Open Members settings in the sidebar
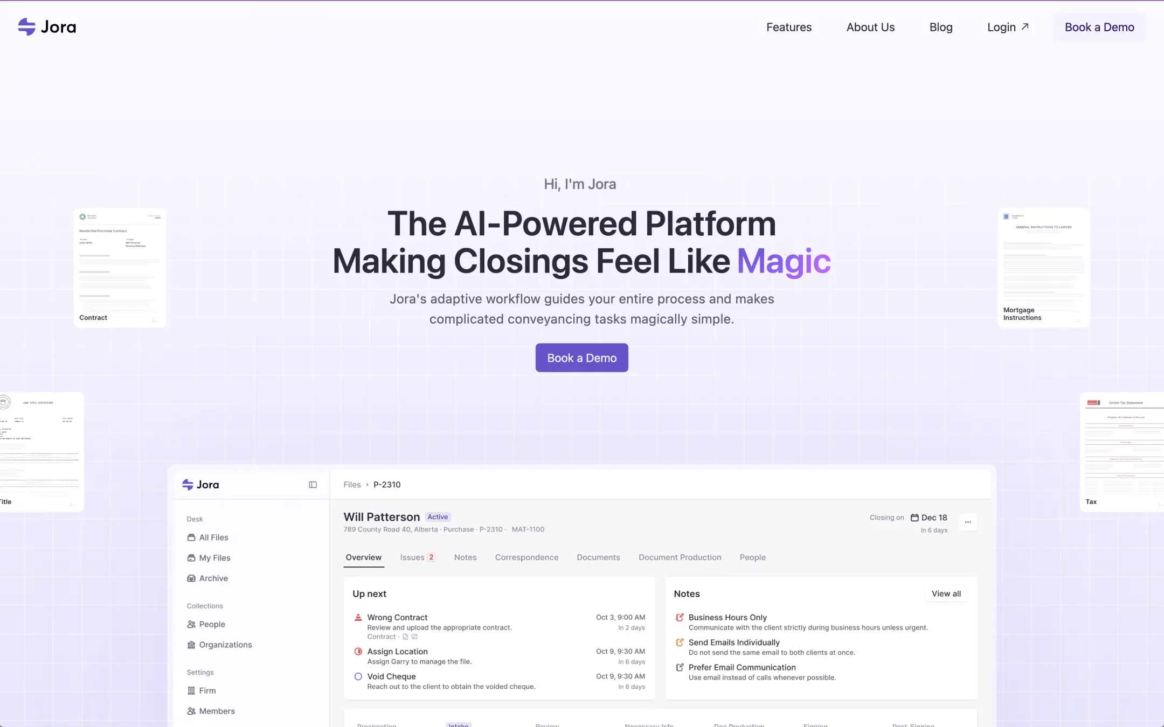1164x727 pixels. pos(217,711)
